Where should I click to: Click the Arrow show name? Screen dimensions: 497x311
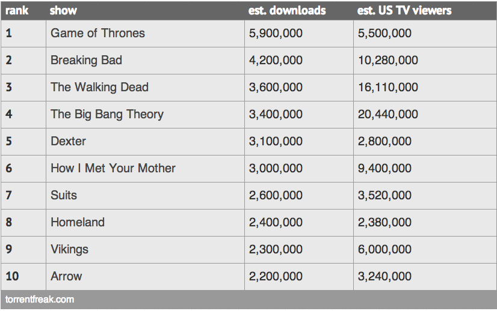66,276
